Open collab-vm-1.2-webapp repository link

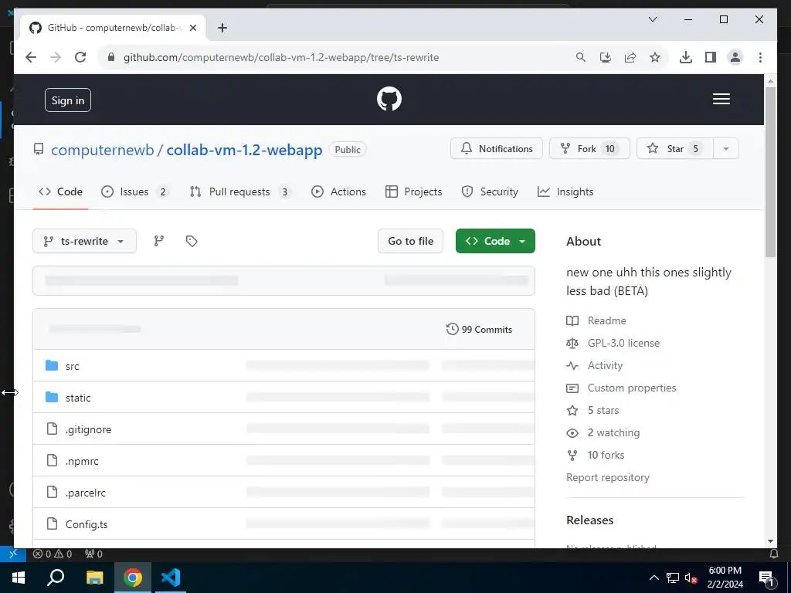click(x=244, y=150)
